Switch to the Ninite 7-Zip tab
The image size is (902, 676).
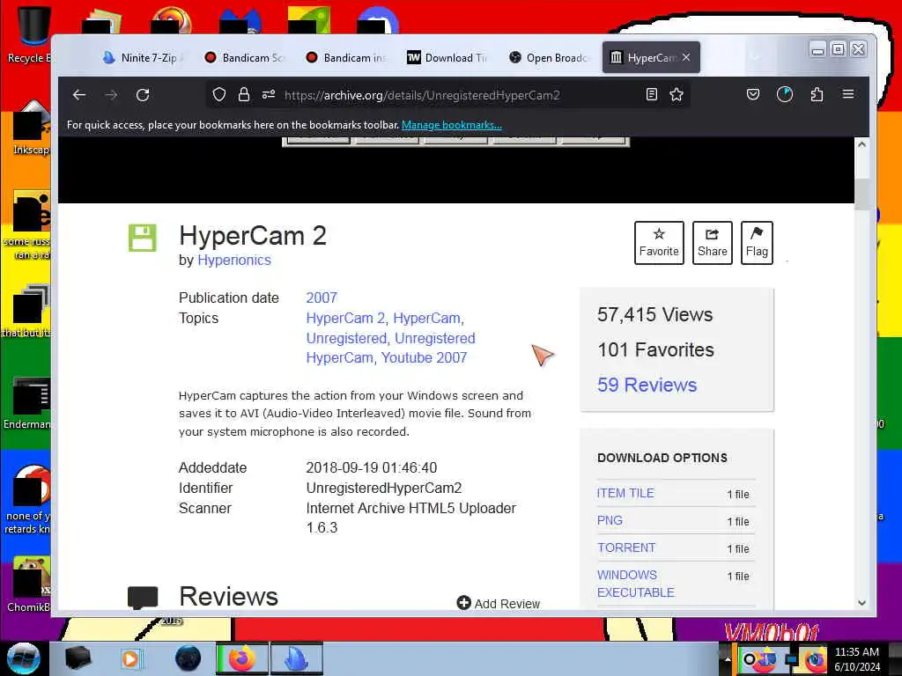pos(144,57)
